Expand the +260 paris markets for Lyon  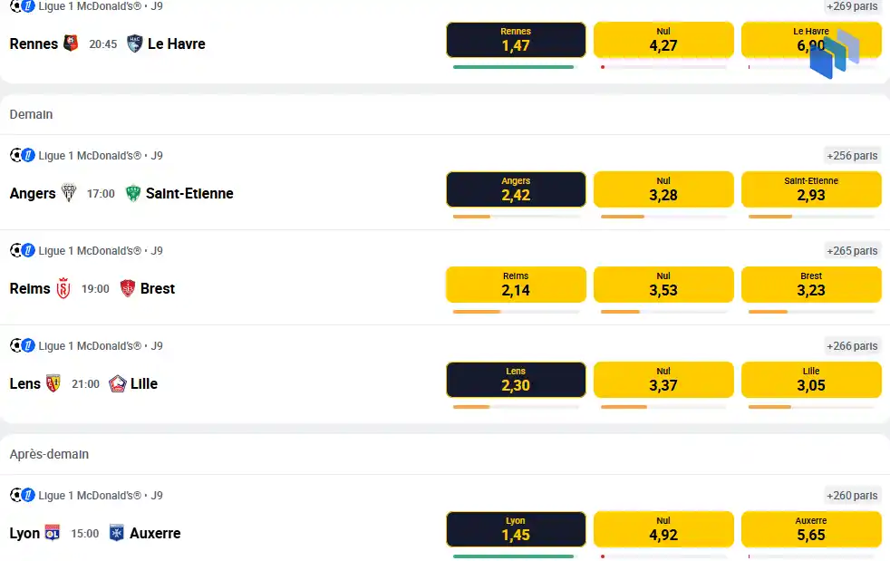coord(851,496)
